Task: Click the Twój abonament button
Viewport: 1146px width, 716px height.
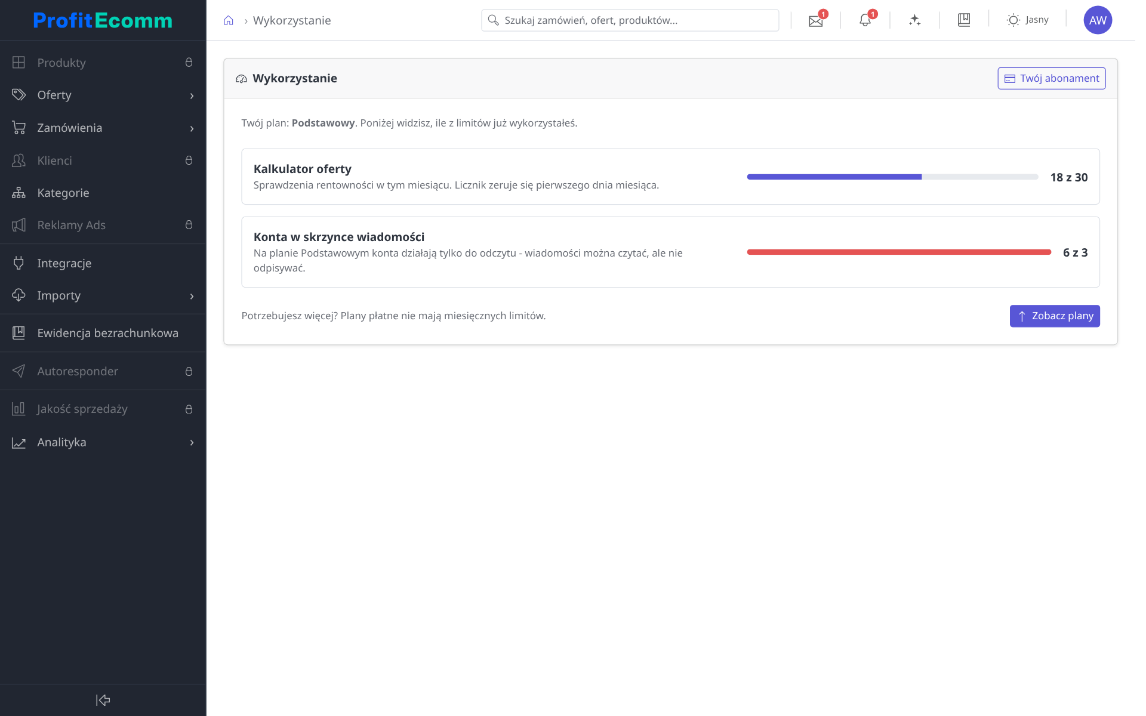Action: coord(1051,78)
